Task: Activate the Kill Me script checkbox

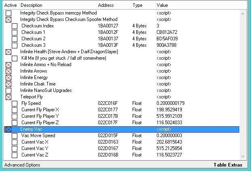Action: click(15, 58)
